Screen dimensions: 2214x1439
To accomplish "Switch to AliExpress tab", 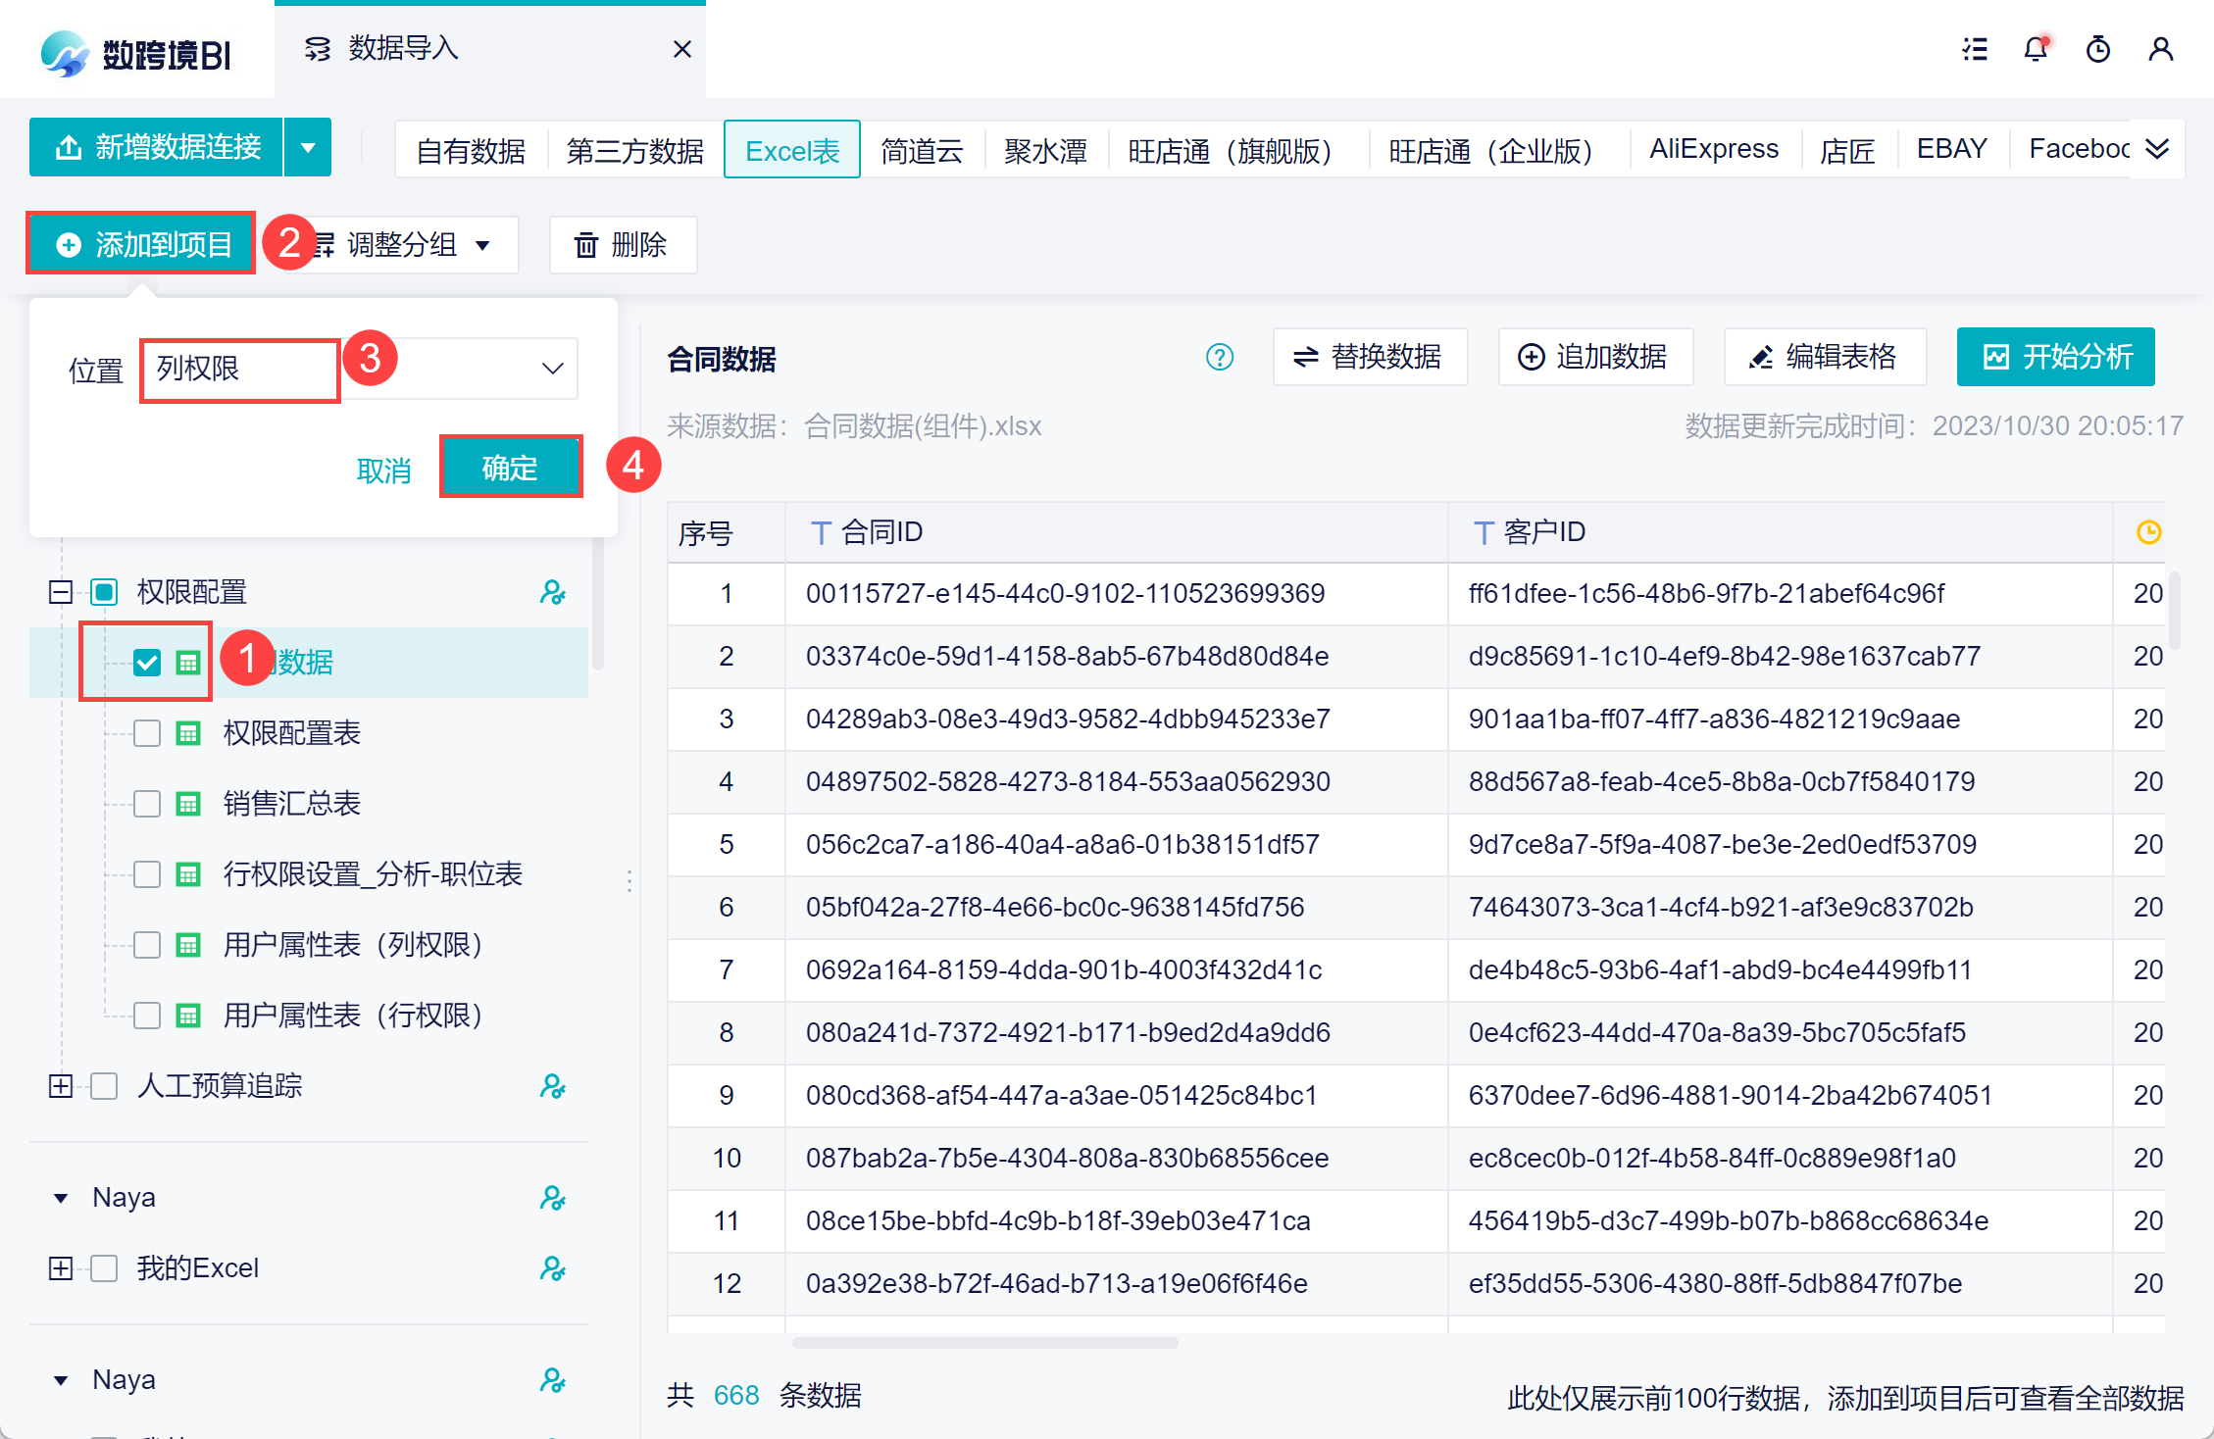I will (1714, 149).
